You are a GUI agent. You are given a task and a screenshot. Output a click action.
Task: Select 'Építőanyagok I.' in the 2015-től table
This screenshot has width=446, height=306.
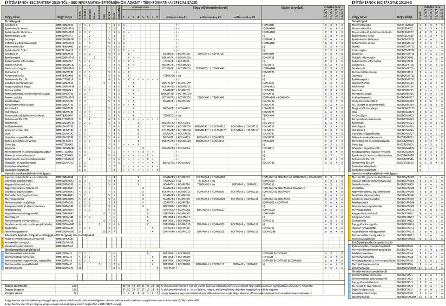pos(13,58)
